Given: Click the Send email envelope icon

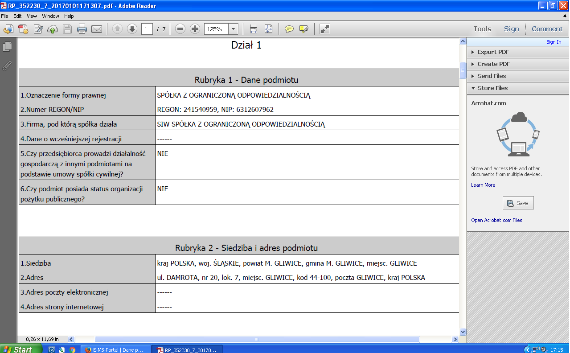Looking at the screenshot, I should pos(97,29).
